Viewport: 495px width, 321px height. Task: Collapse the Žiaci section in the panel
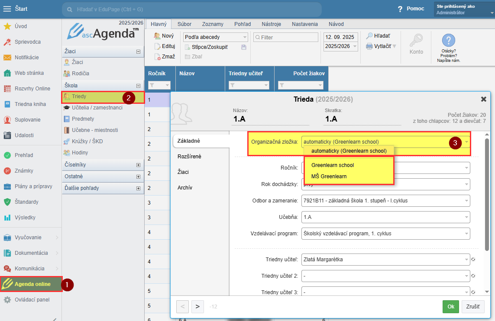point(138,51)
